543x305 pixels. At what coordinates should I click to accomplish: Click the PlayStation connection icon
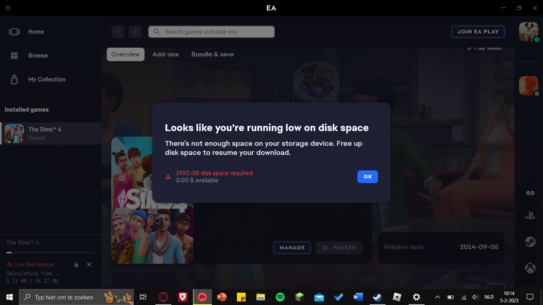pos(530,216)
